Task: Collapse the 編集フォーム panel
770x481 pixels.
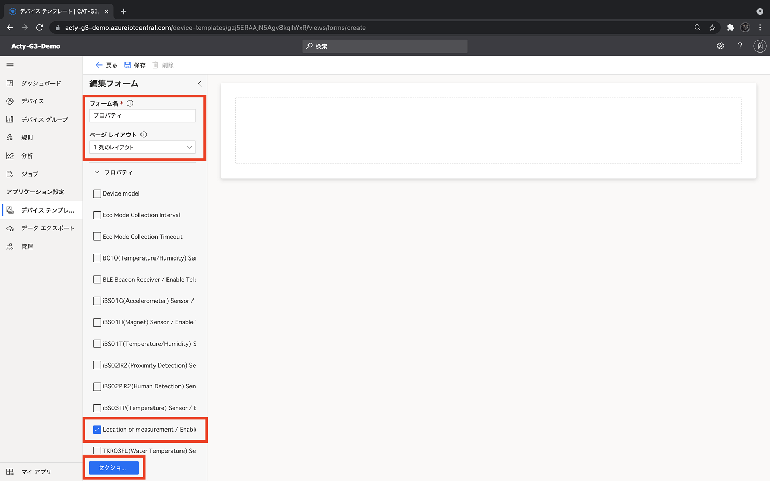Action: [x=200, y=84]
